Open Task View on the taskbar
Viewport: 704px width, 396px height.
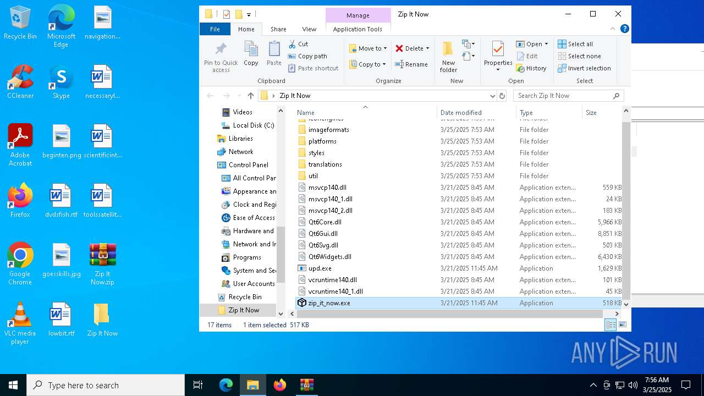click(x=198, y=385)
